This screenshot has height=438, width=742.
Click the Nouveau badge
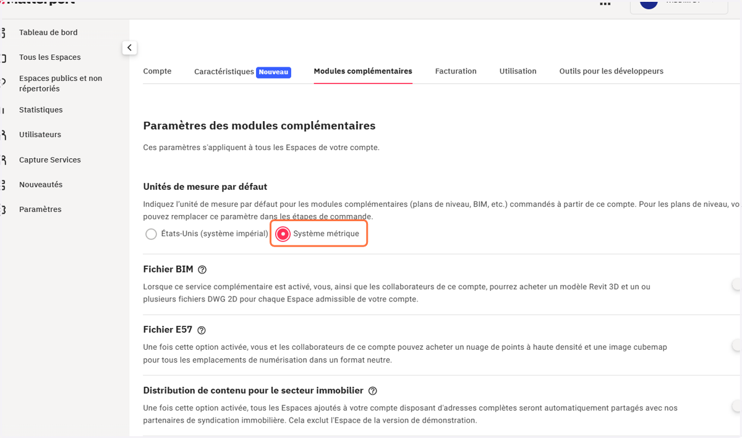pos(274,72)
